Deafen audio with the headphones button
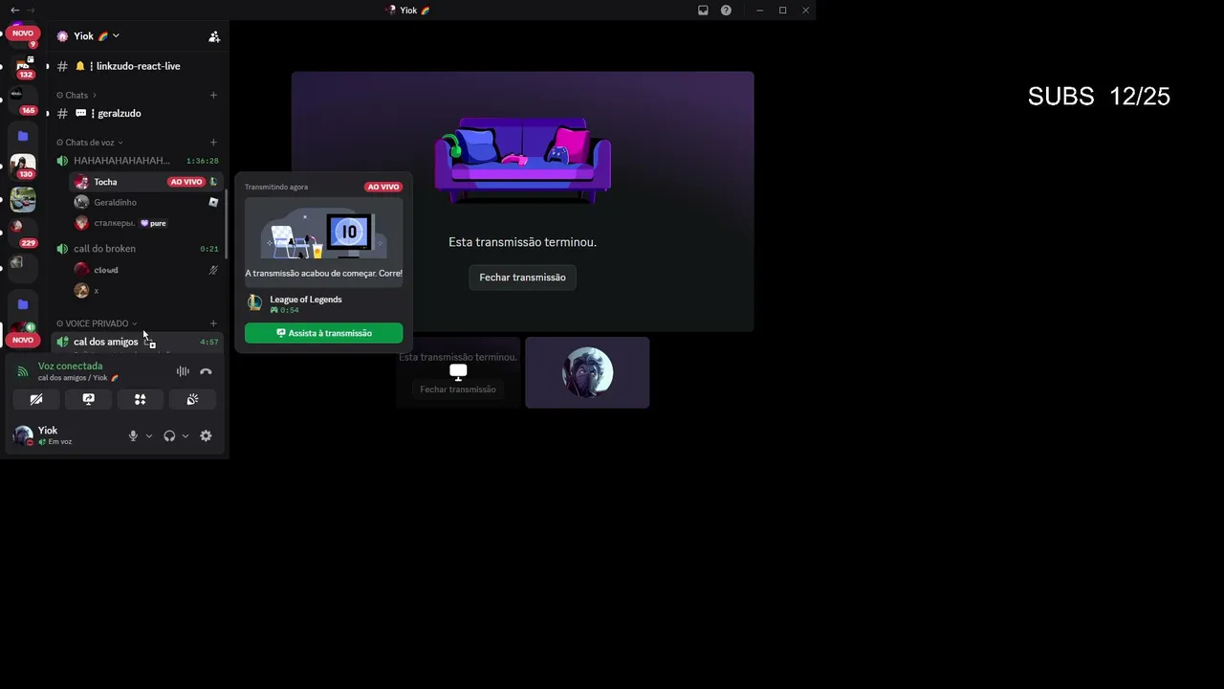The width and height of the screenshot is (1224, 689). pyautogui.click(x=169, y=436)
